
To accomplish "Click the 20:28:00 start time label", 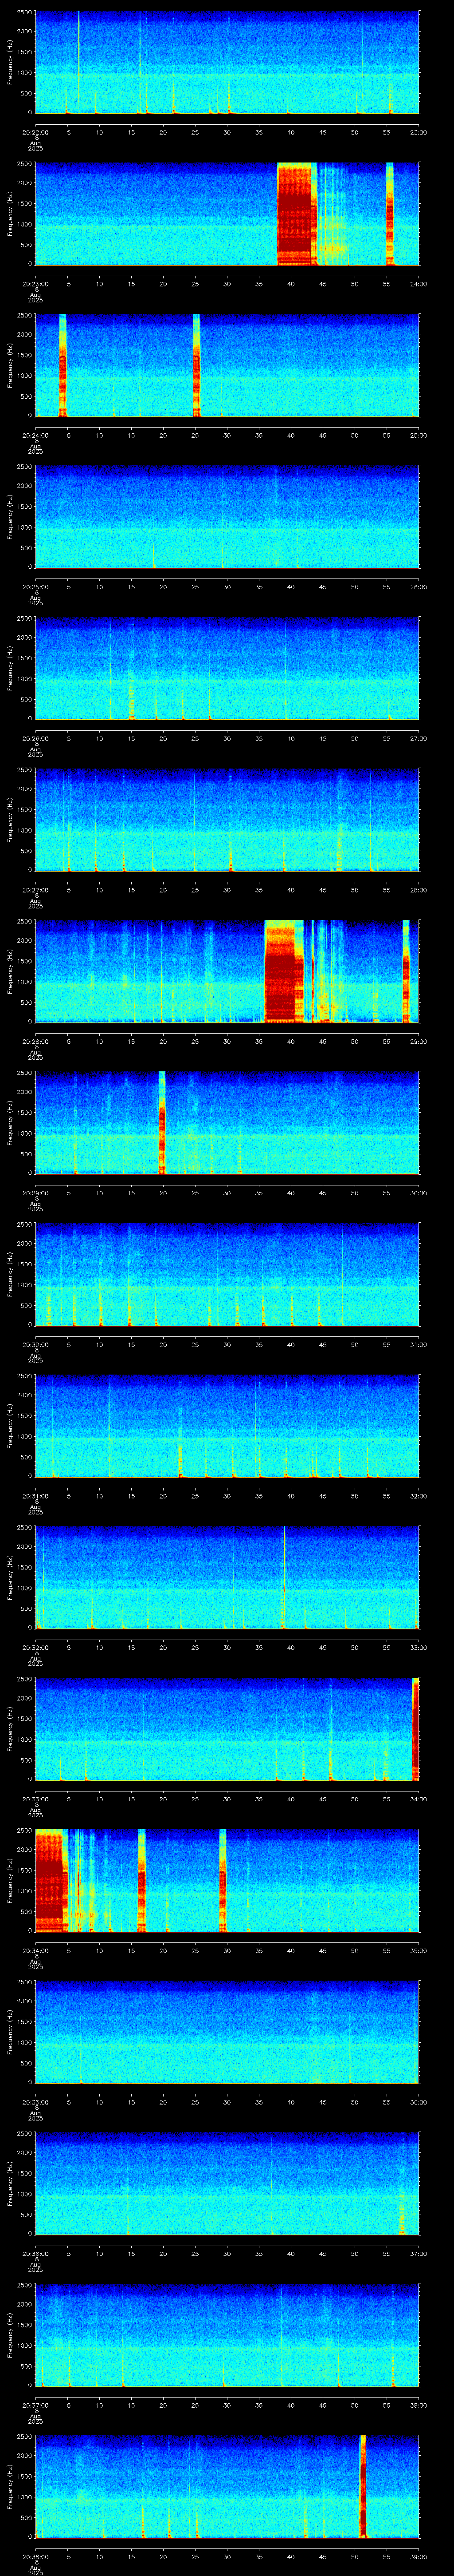I will click(x=35, y=1041).
